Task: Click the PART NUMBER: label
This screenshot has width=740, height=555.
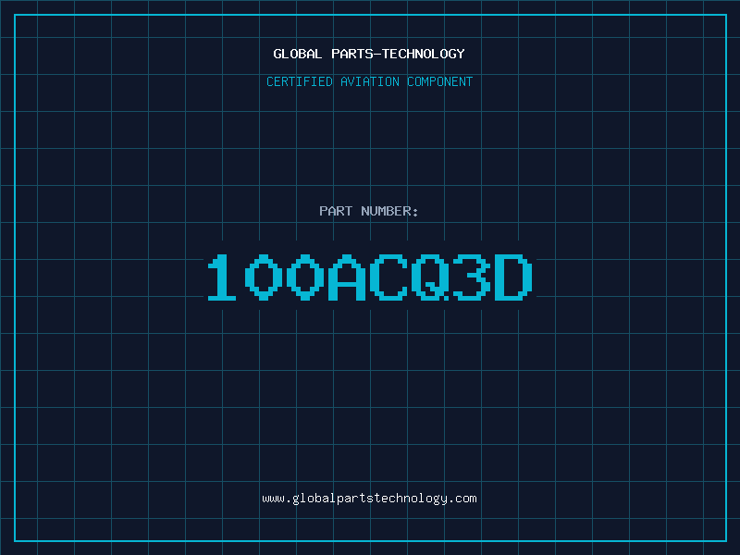Action: 368,211
